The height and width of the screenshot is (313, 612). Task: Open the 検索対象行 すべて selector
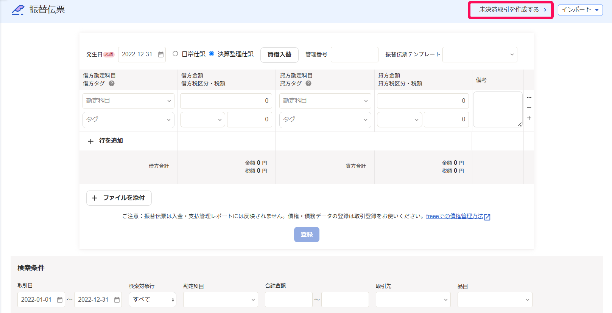(x=153, y=300)
